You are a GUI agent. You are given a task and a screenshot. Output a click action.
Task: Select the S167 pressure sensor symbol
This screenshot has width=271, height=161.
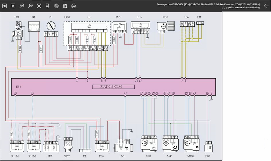pyautogui.click(x=68, y=145)
